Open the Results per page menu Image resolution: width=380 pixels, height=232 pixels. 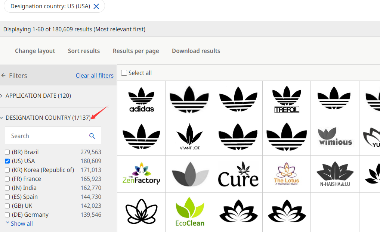point(136,51)
